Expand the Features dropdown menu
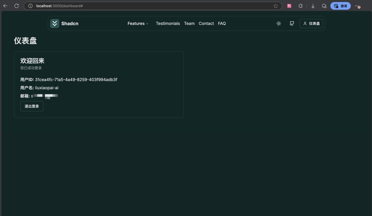The image size is (372, 216). [138, 24]
